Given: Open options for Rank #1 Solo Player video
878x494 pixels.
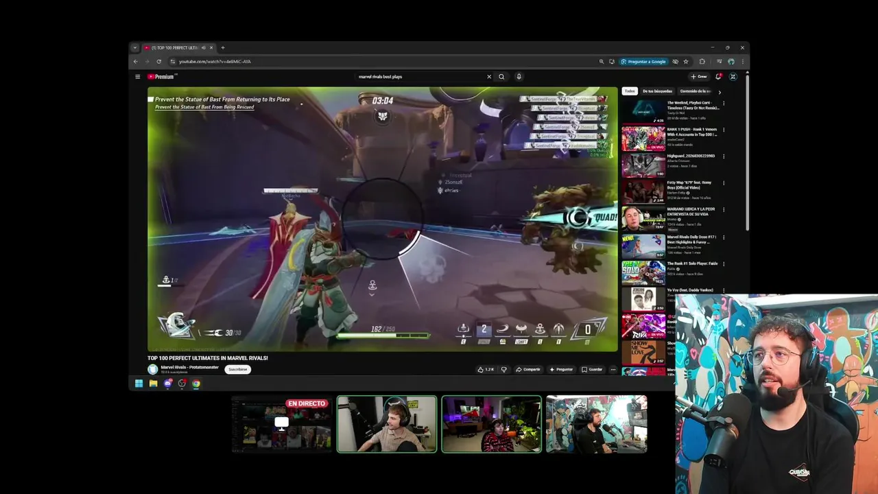Looking at the screenshot, I should pyautogui.click(x=723, y=263).
